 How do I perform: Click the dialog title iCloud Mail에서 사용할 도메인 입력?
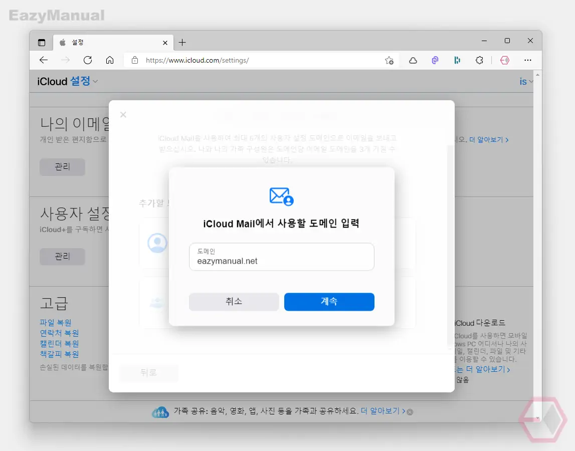(281, 223)
